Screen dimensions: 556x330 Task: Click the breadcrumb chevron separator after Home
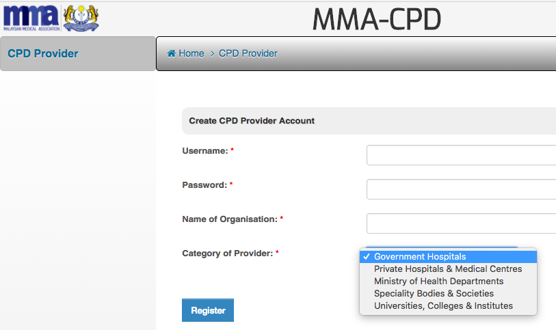click(x=213, y=53)
